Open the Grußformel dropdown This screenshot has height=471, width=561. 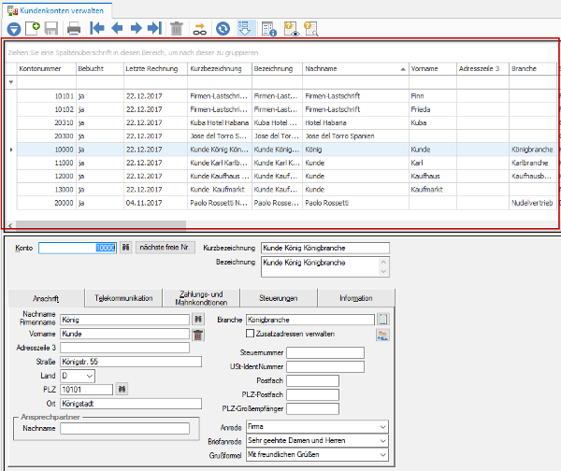(317, 454)
